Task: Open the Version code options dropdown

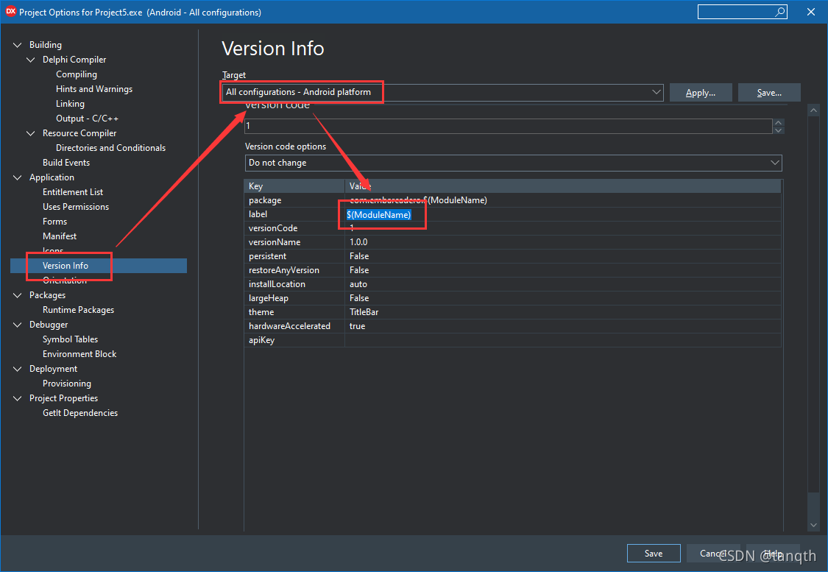Action: coord(775,163)
